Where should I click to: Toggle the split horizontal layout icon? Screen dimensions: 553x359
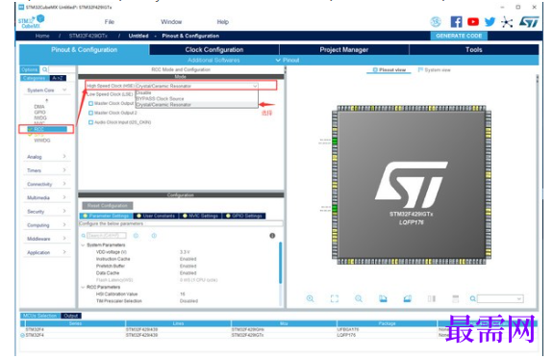tap(456, 298)
